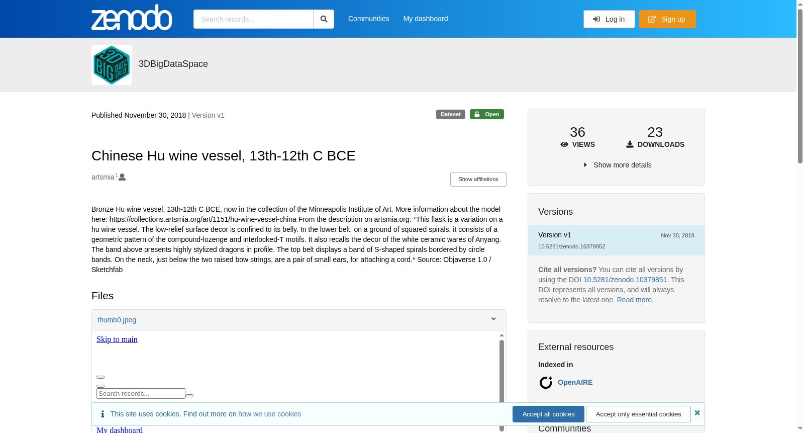Click the record title Chinese Hu wine vessel
The image size is (804, 433).
[x=224, y=156]
